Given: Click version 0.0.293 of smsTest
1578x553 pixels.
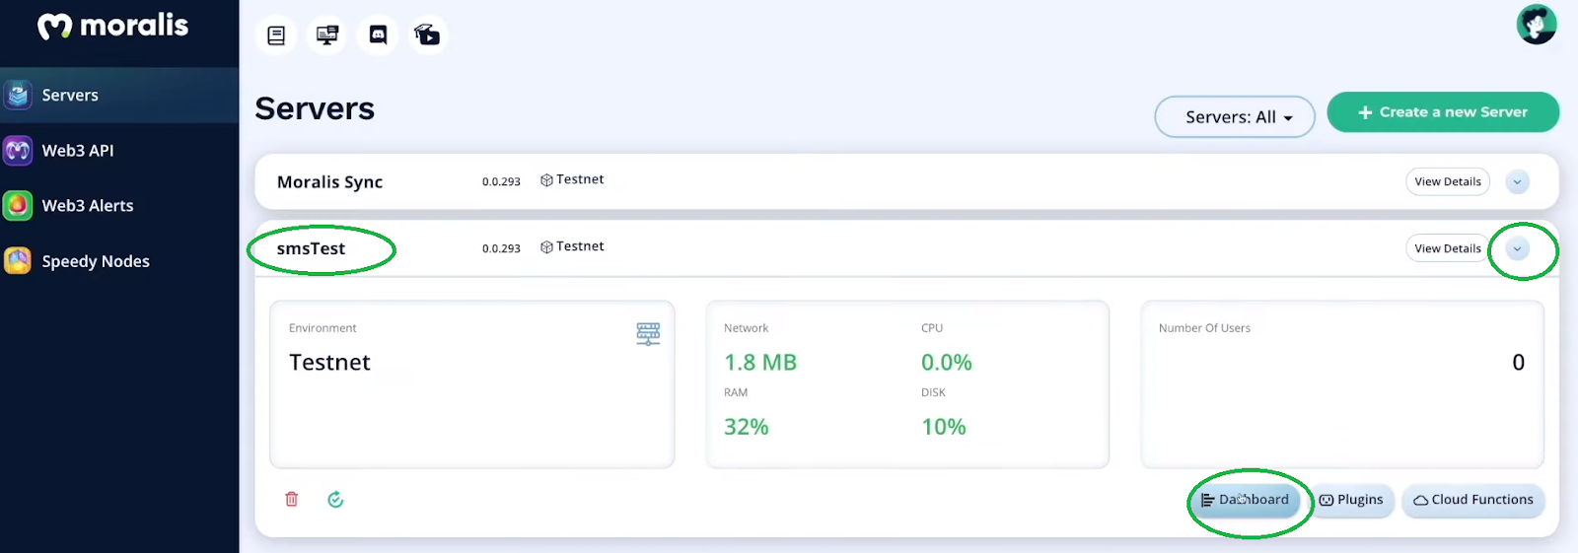Looking at the screenshot, I should click(501, 248).
